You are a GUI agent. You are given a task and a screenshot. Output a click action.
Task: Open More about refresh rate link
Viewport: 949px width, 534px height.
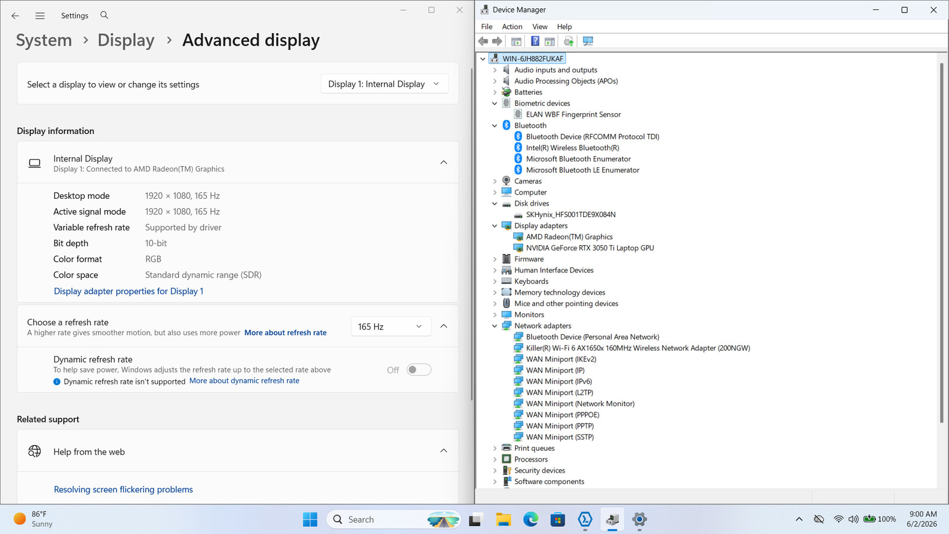(x=285, y=333)
